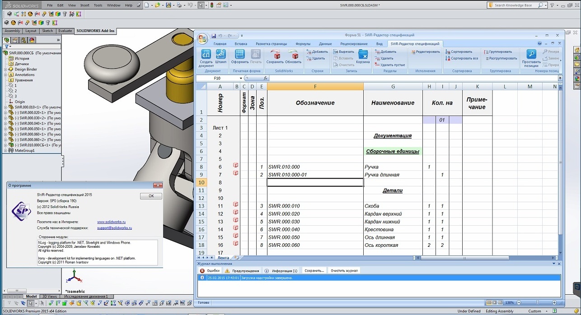
Task: Switch to the Sketch tab in SolidWorks
Action: (x=47, y=31)
